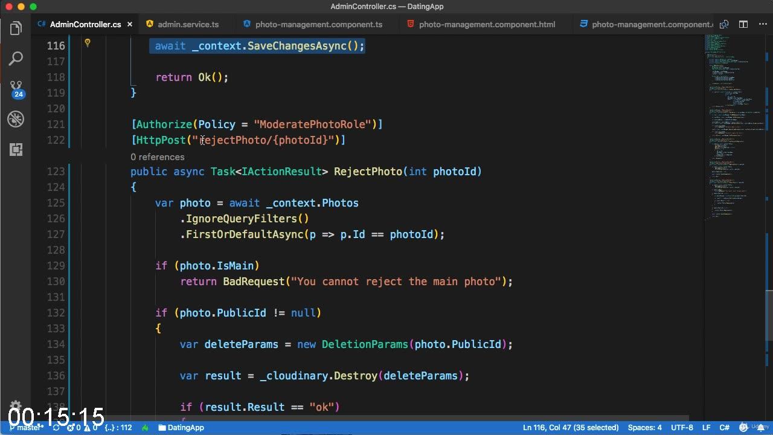The width and height of the screenshot is (773, 435).
Task: Click RejectPhoto method name on line 123
Action: (x=368, y=172)
